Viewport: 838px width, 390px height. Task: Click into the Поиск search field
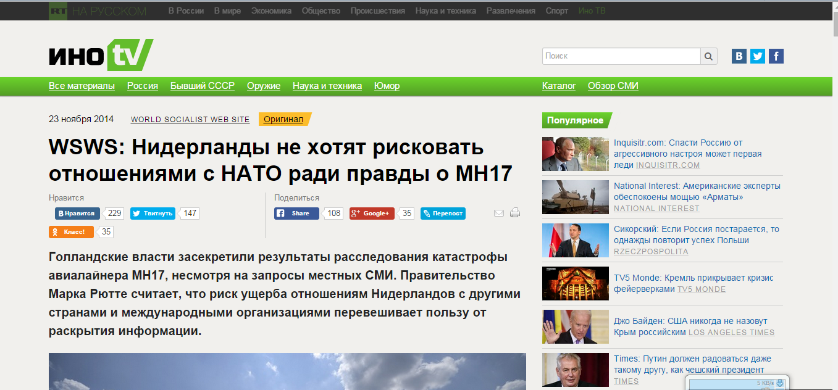[621, 56]
